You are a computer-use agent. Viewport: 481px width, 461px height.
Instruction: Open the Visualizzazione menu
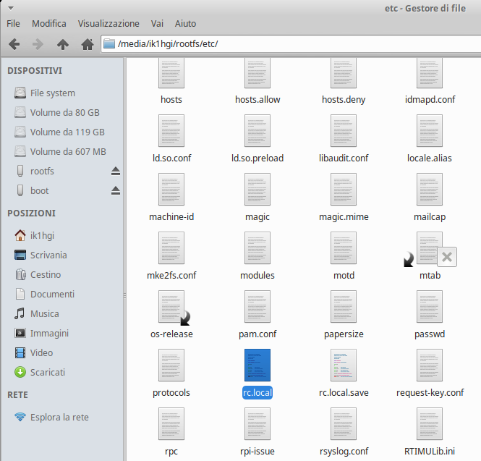[108, 24]
